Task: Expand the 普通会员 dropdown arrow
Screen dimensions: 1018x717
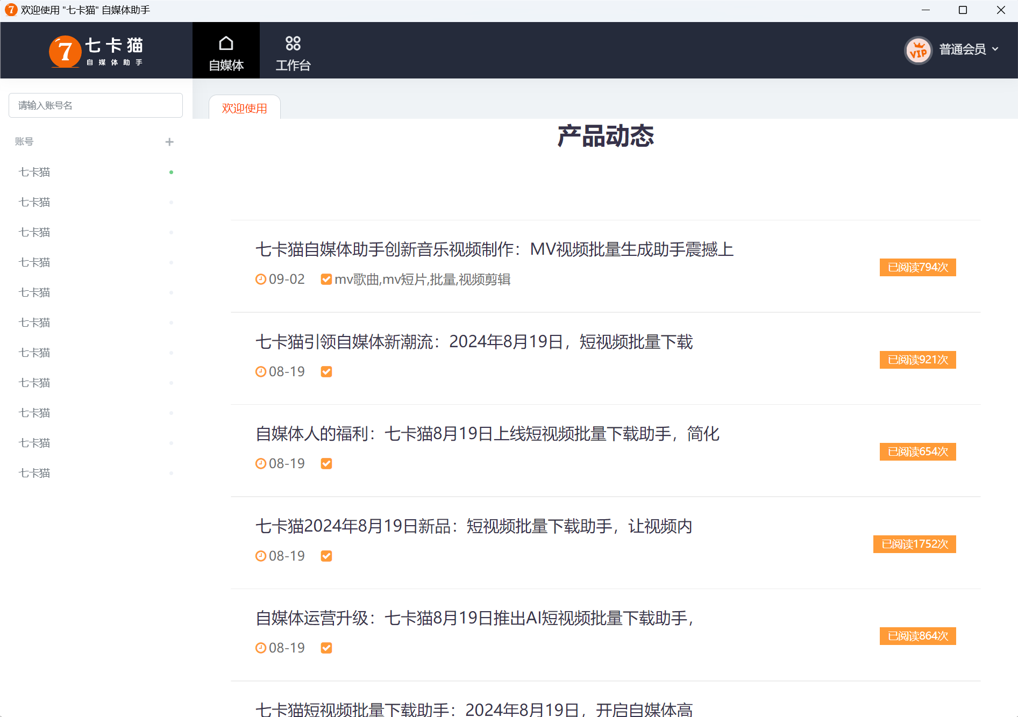Action: (995, 49)
